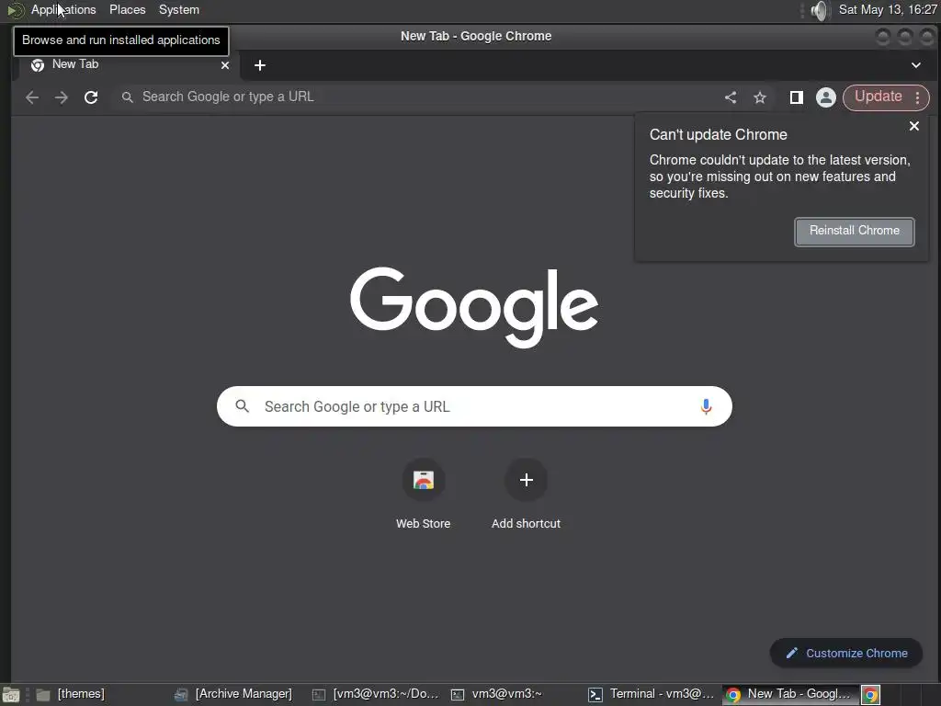Reload the current page
This screenshot has width=941, height=706.
point(91,97)
